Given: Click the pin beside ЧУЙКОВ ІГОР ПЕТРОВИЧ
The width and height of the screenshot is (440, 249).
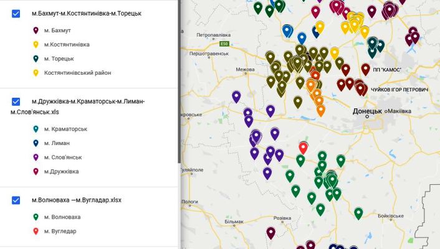Looking at the screenshot, I should (x=361, y=90).
